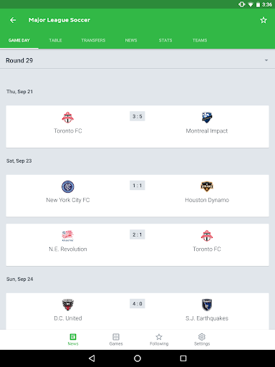Image resolution: width=275 pixels, height=367 pixels.
Task: Switch to the Table tab
Action: tap(55, 40)
